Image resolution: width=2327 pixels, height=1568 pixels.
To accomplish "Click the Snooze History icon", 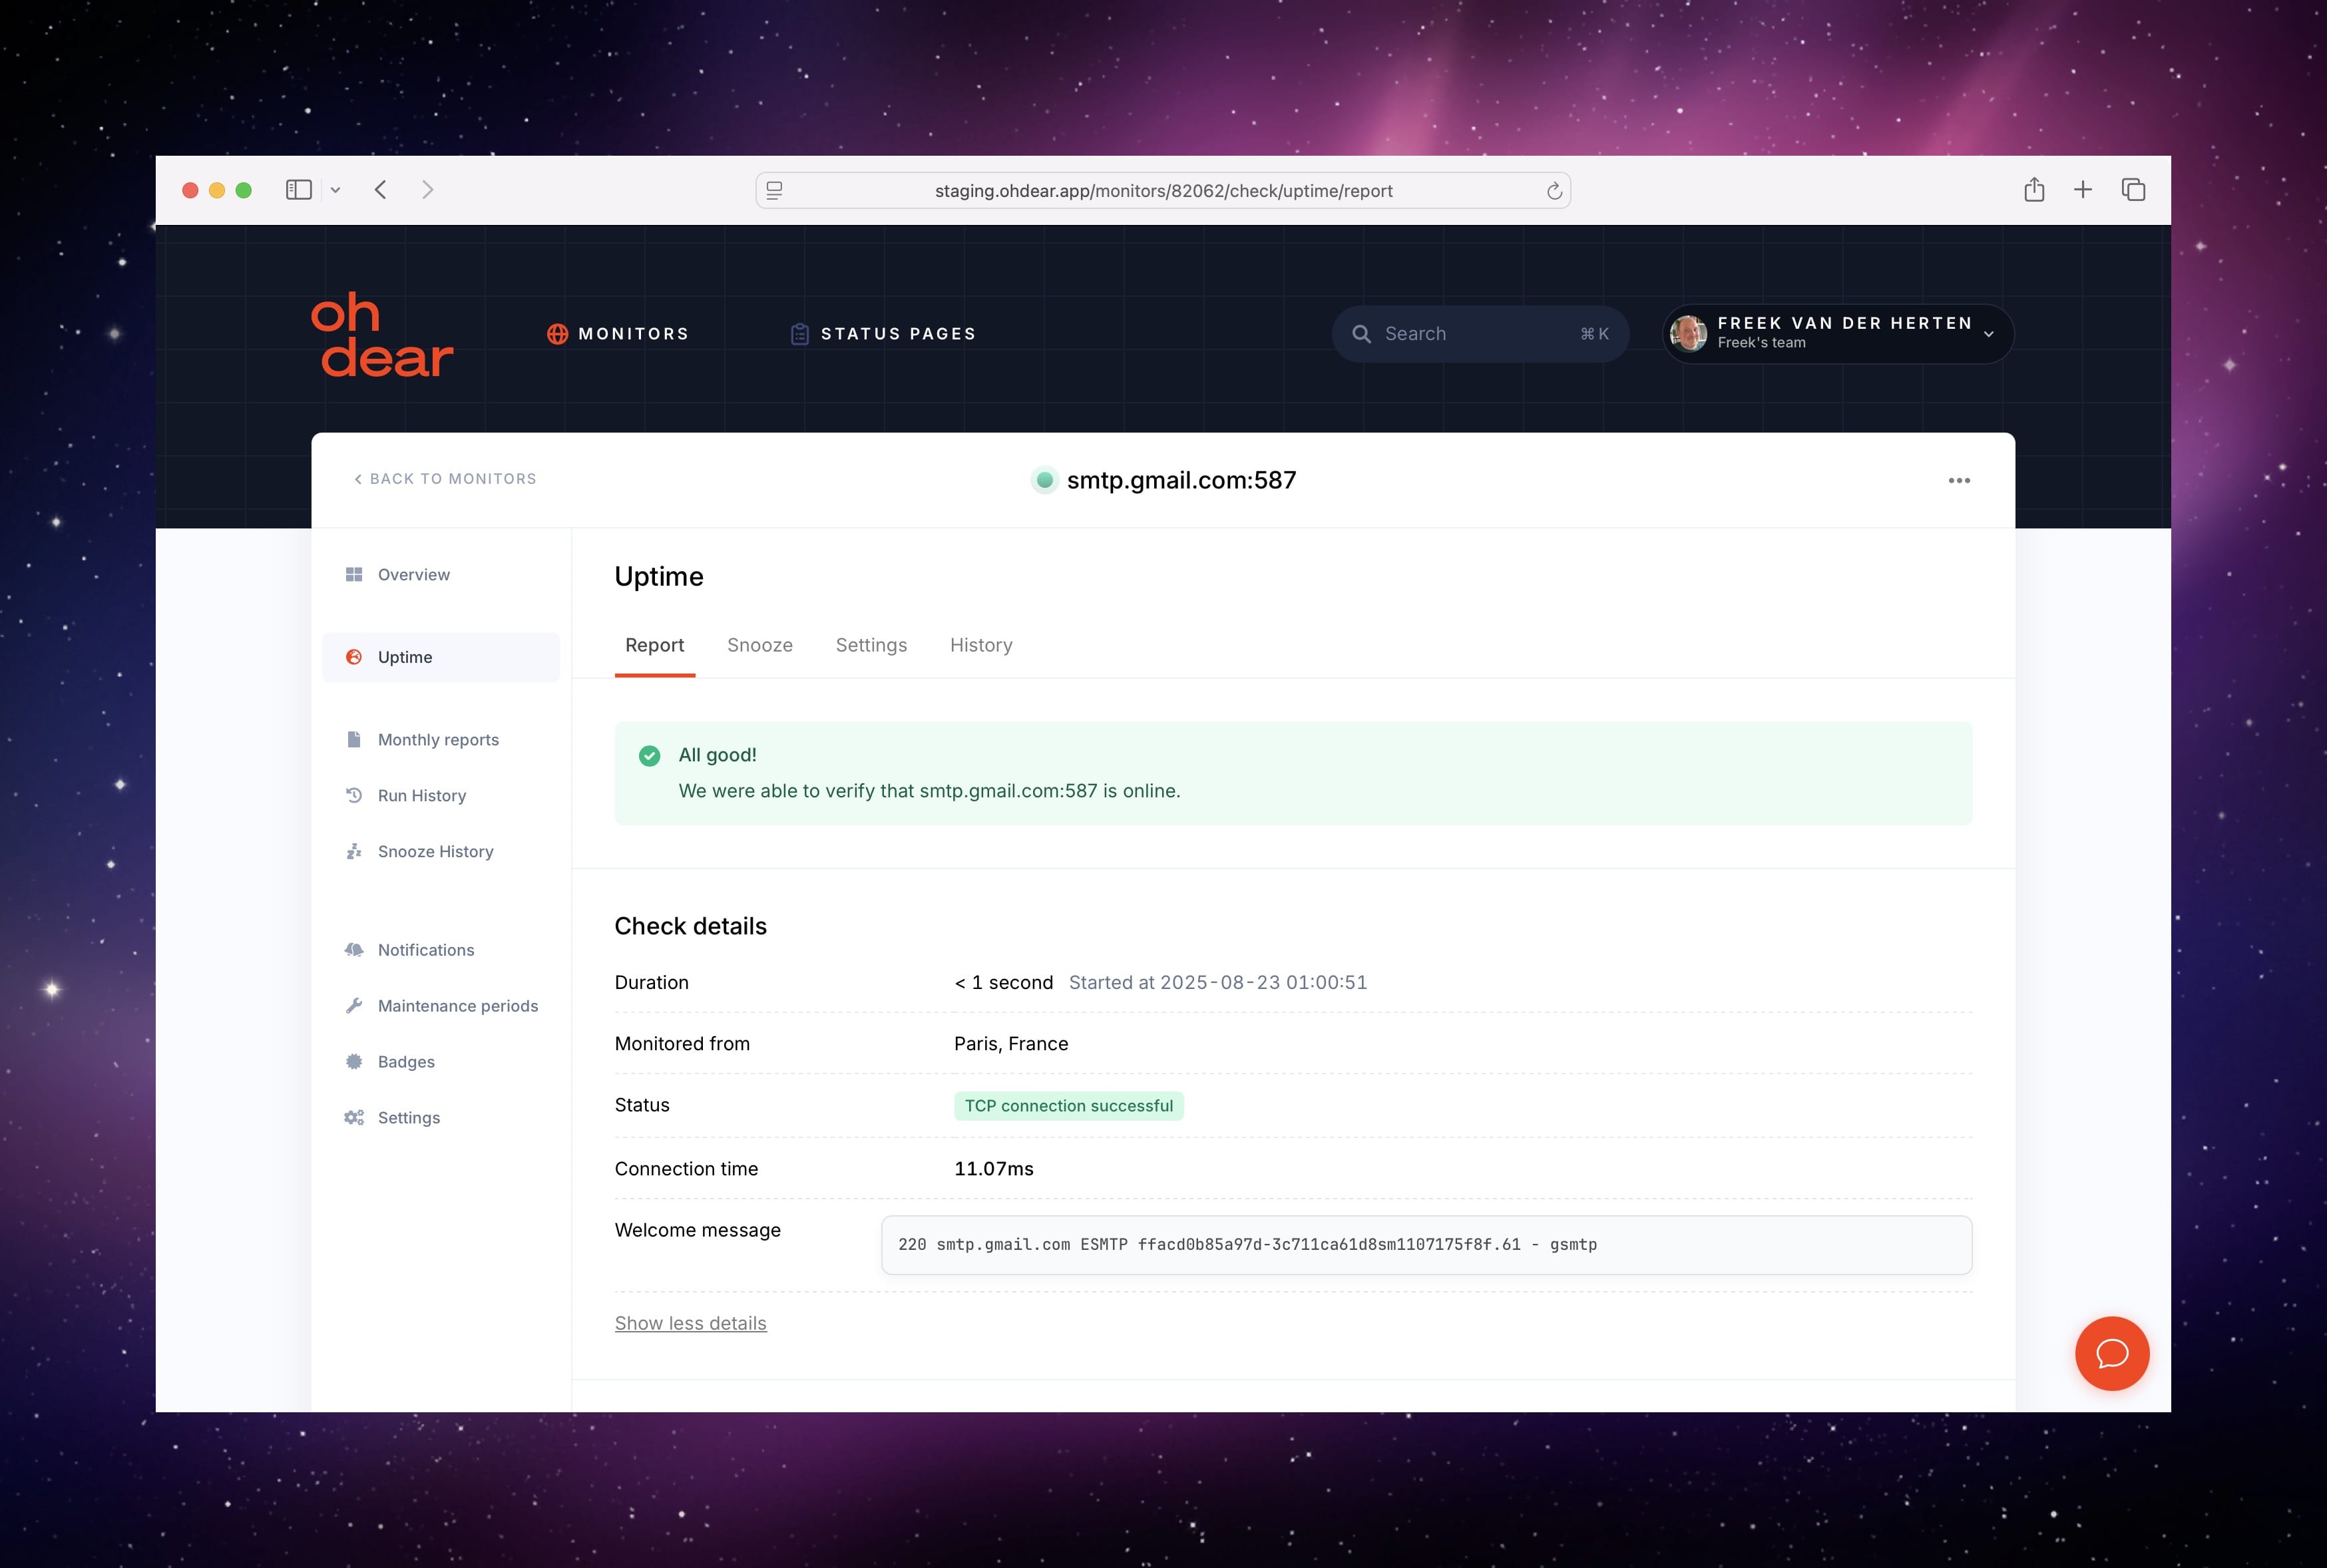I will pyautogui.click(x=354, y=851).
